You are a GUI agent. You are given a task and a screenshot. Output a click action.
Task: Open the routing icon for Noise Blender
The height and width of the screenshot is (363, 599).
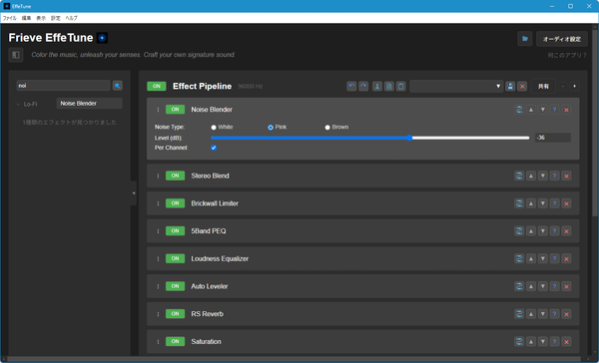click(x=519, y=110)
